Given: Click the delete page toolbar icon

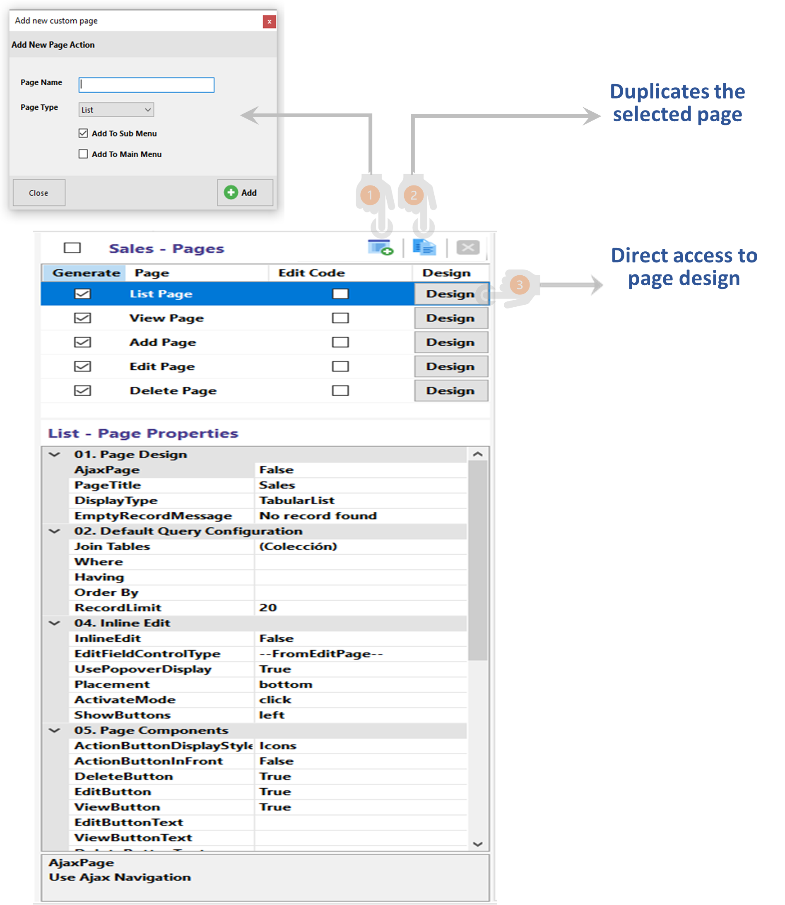Looking at the screenshot, I should tap(468, 247).
